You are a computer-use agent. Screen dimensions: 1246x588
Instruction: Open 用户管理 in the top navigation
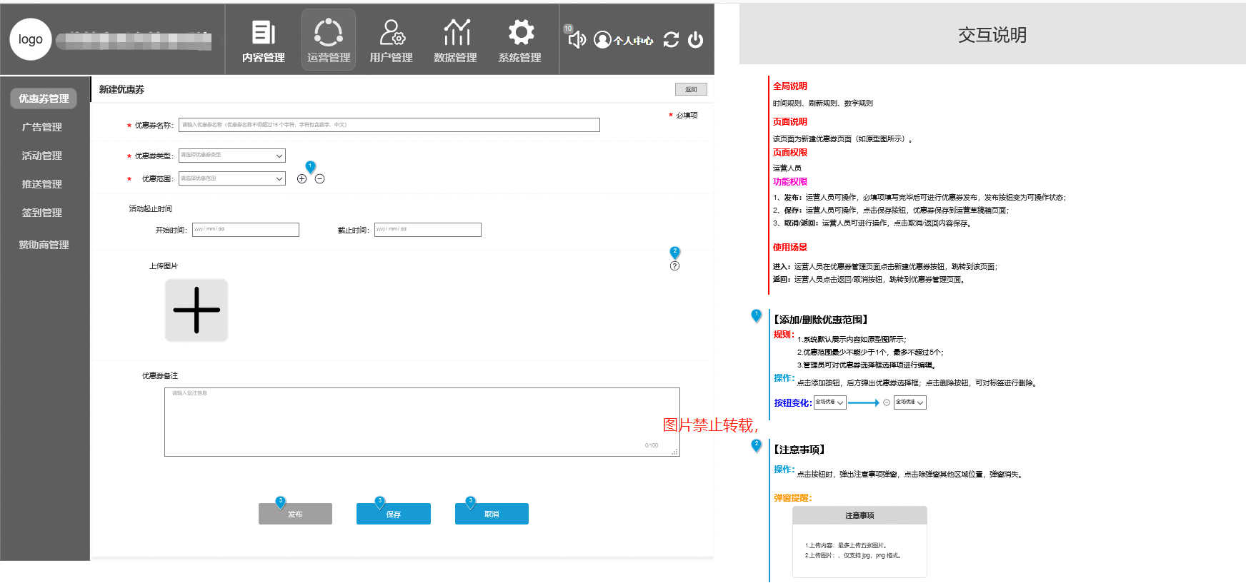pyautogui.click(x=391, y=41)
